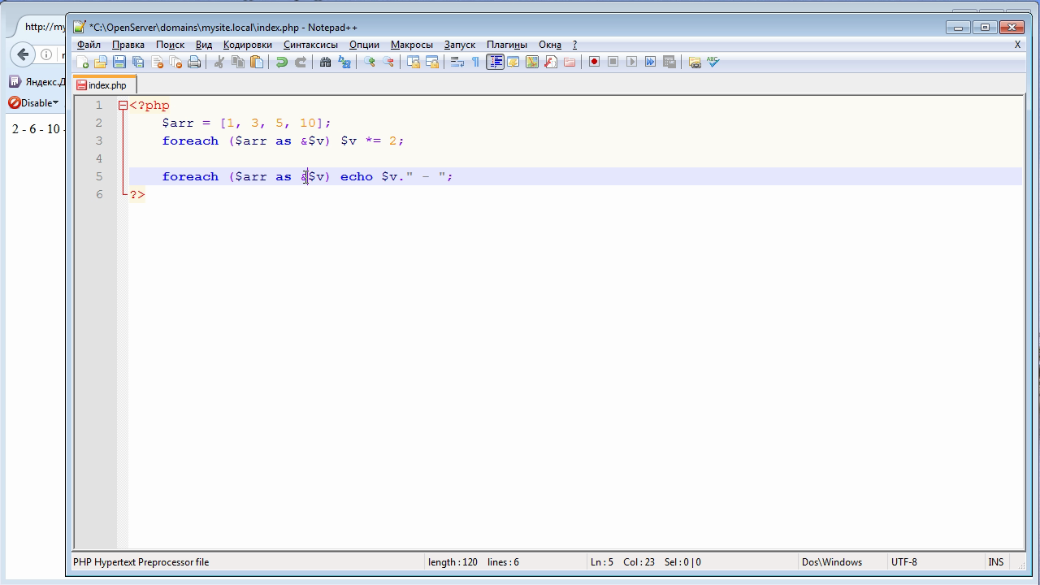Toggle the indent guide toolbar button
1040x585 pixels.
[x=495, y=62]
